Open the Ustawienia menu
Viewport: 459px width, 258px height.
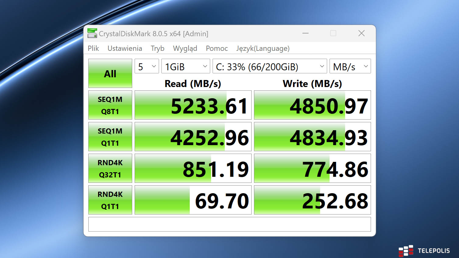[x=125, y=48]
